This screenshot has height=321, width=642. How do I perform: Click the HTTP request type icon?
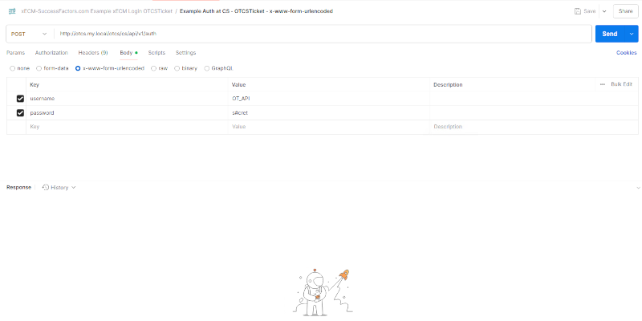tap(12, 11)
